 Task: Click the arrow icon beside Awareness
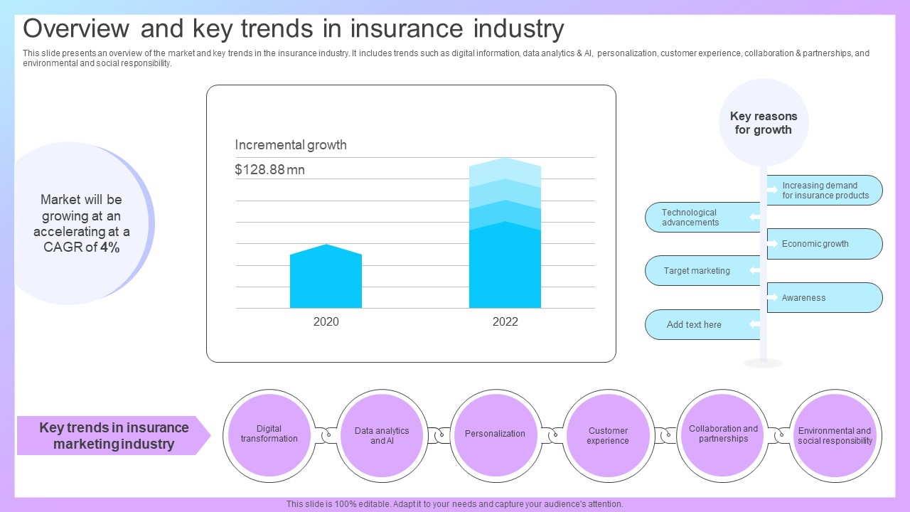click(772, 298)
